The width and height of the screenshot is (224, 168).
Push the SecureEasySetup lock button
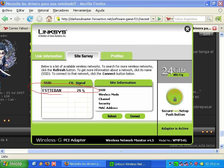pos(175,97)
